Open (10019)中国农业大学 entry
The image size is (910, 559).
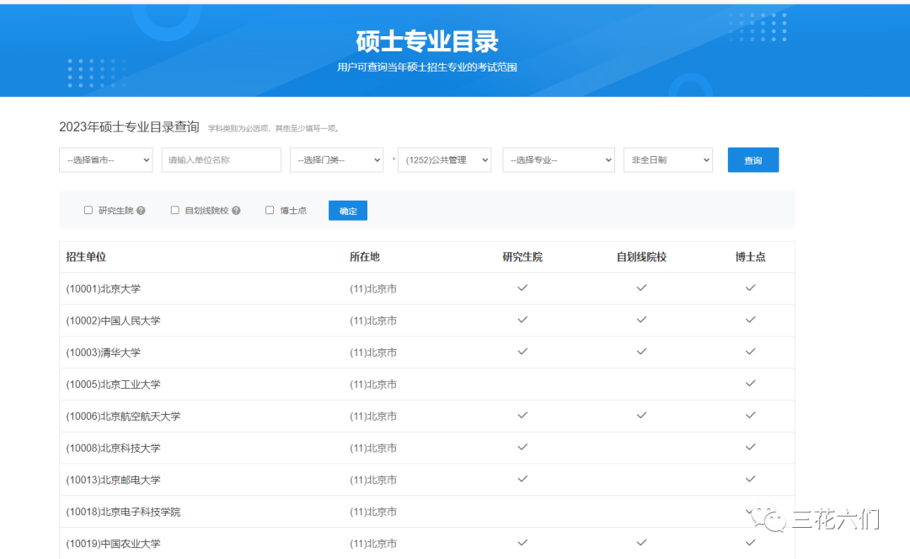[113, 544]
